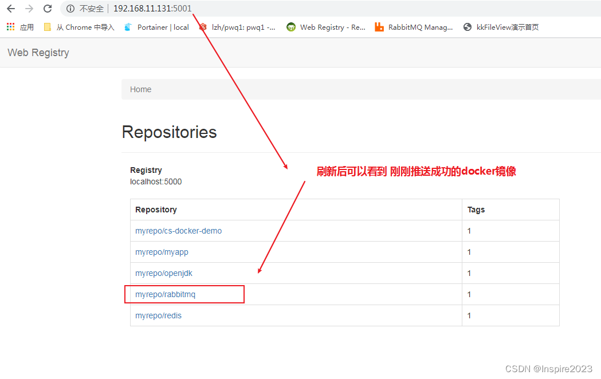Open the site info icon before the URL

[70, 9]
